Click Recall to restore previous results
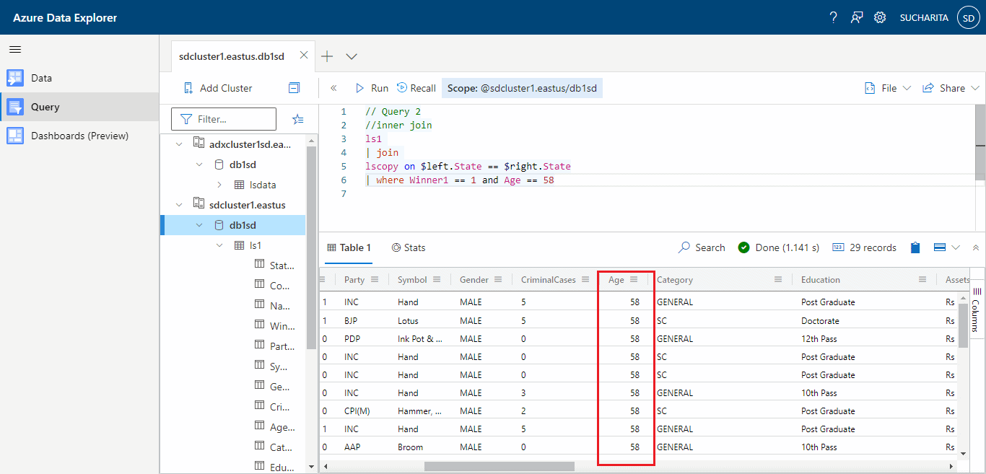This screenshot has width=986, height=474. (x=416, y=87)
